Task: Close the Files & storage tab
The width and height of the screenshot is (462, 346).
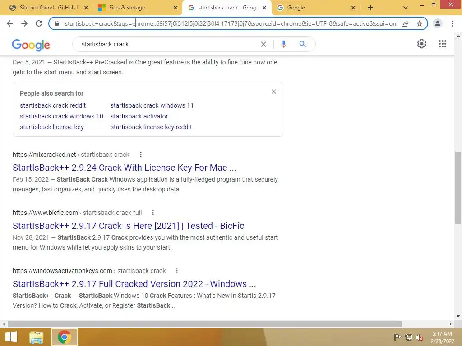Action: coord(176,8)
